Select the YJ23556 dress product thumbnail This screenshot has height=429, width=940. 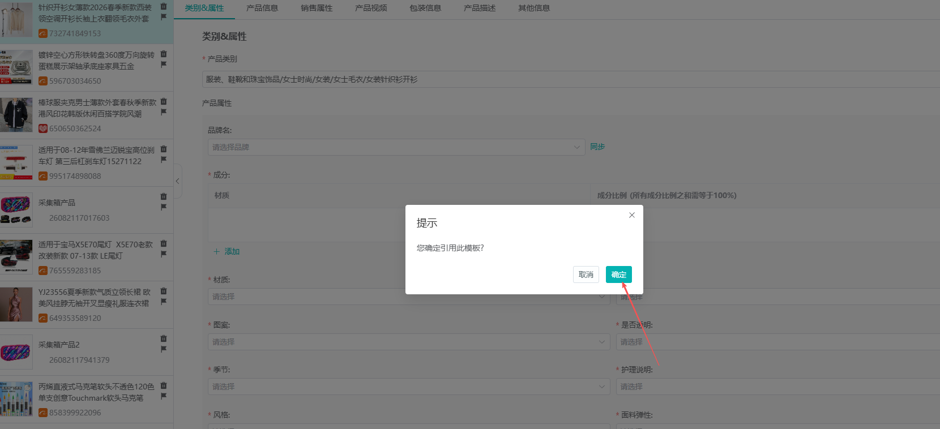click(x=16, y=304)
